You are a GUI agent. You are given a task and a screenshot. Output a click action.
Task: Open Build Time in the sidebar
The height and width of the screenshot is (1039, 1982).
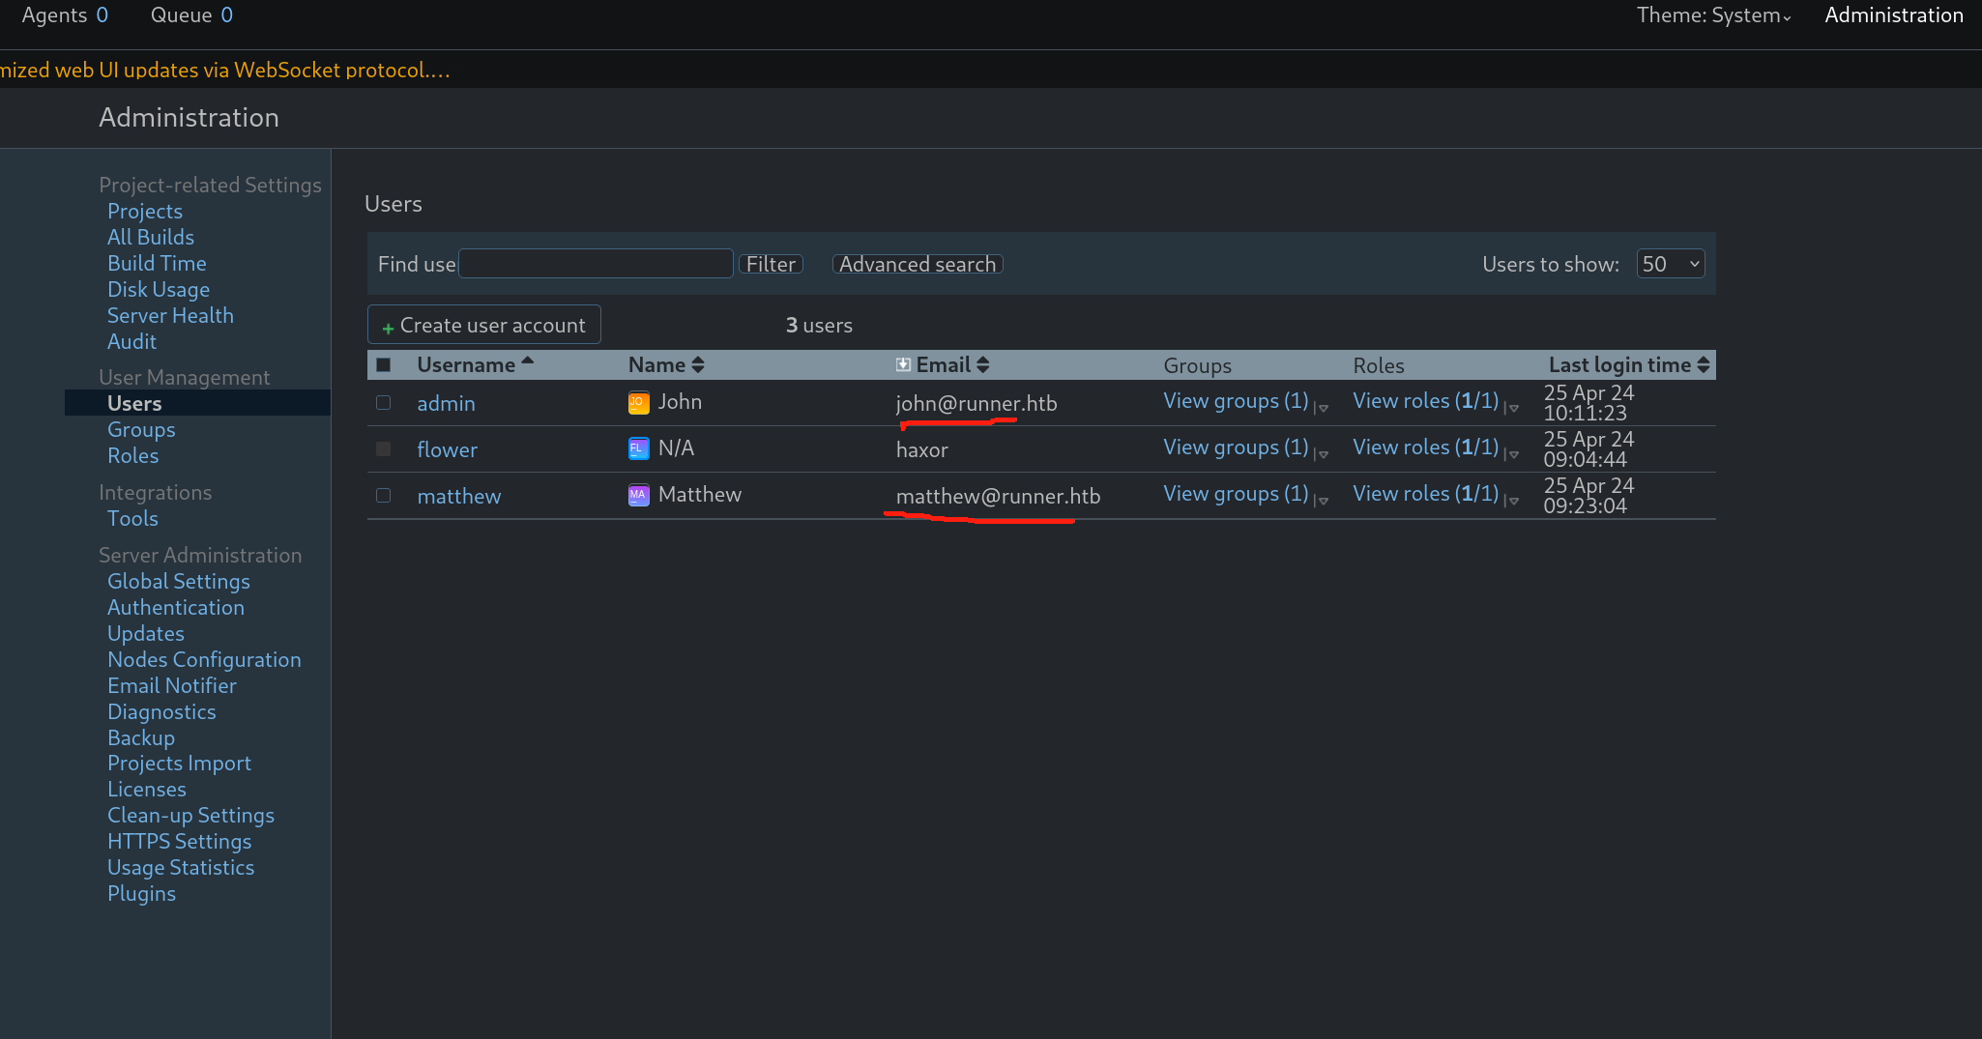pos(157,263)
